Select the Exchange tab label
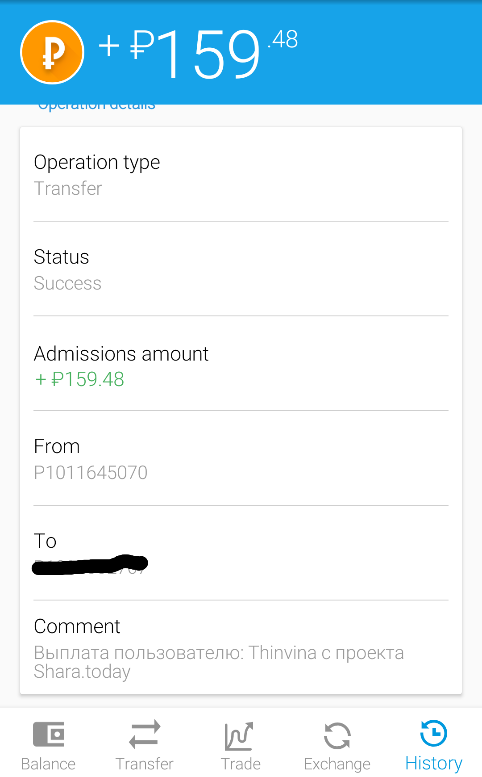482x777 pixels. (337, 764)
